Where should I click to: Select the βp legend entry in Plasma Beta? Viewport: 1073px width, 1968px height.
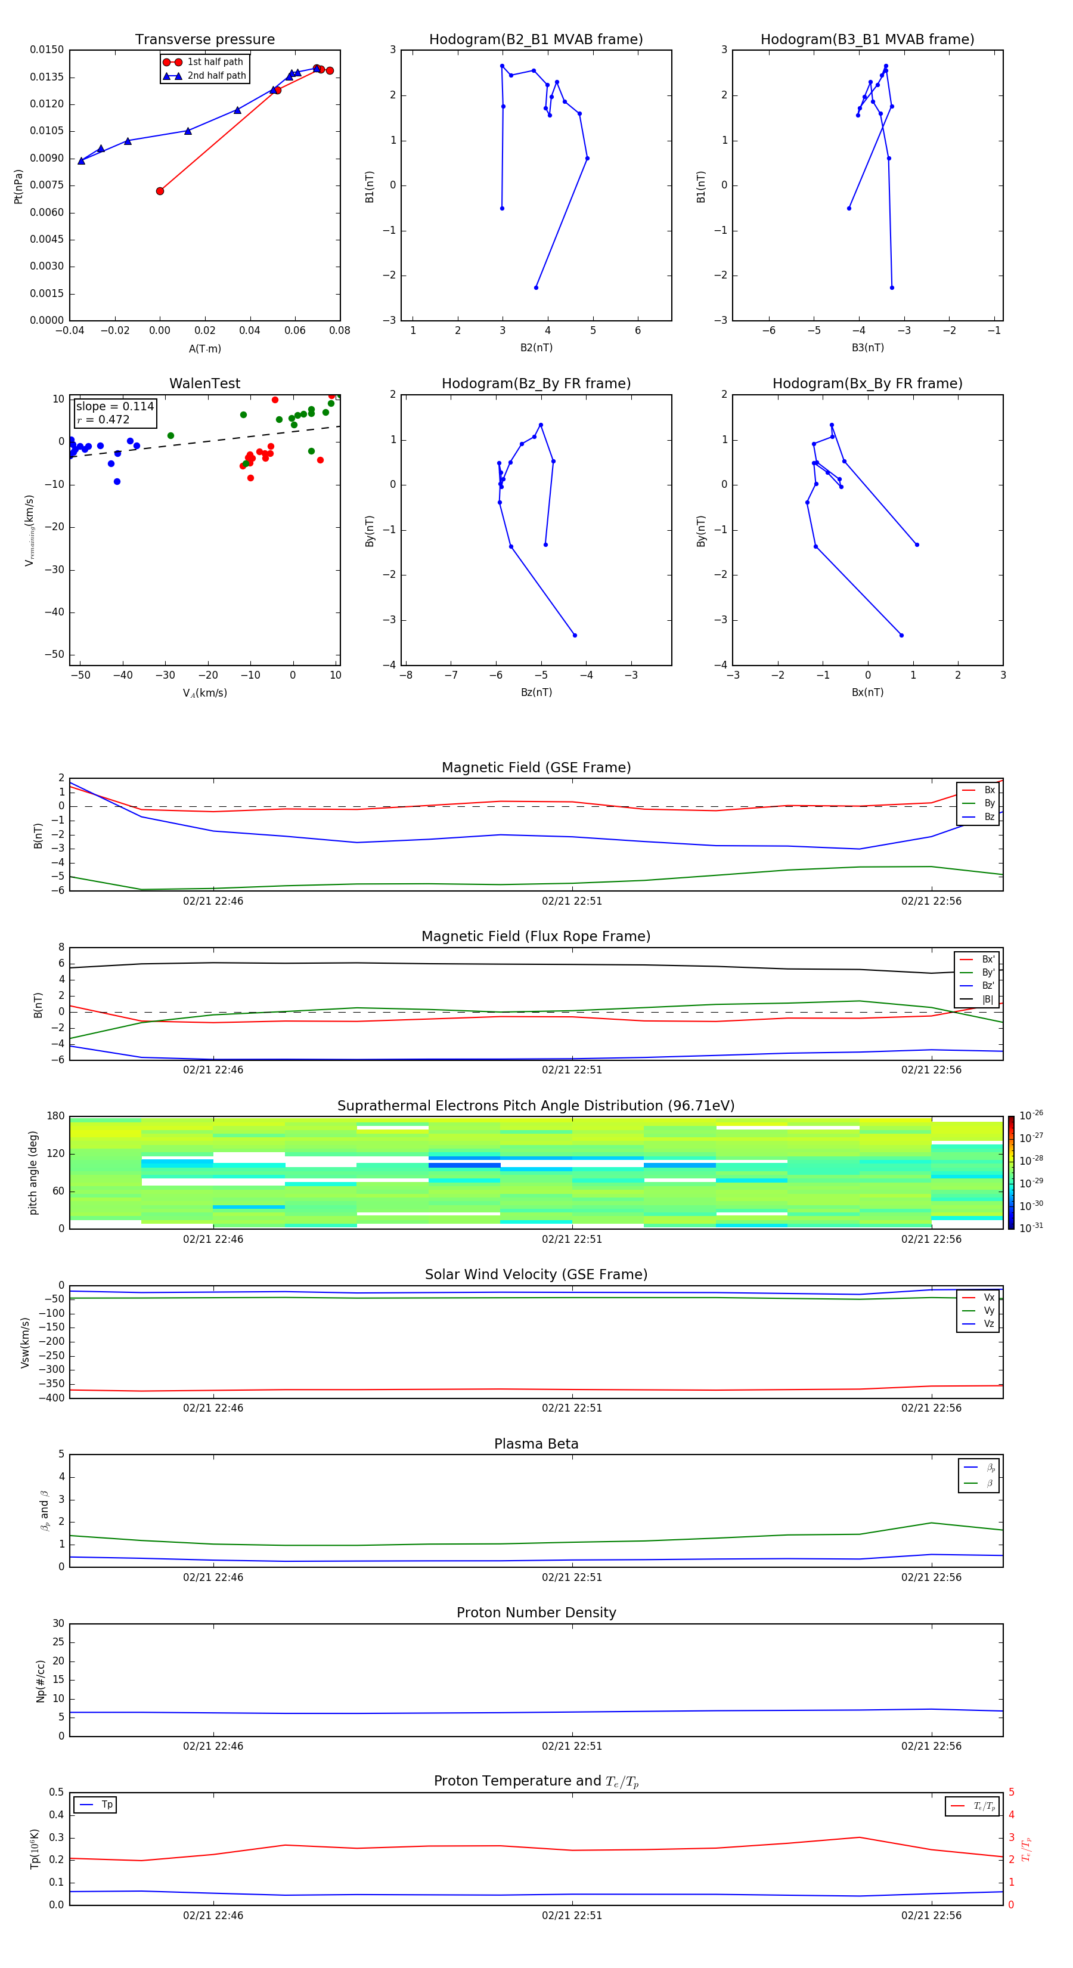[979, 1468]
